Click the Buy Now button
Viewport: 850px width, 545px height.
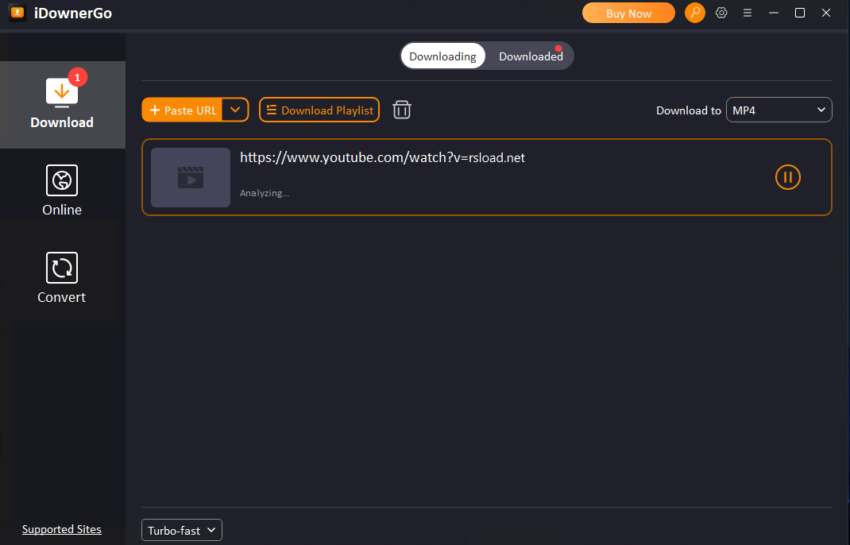[628, 13]
